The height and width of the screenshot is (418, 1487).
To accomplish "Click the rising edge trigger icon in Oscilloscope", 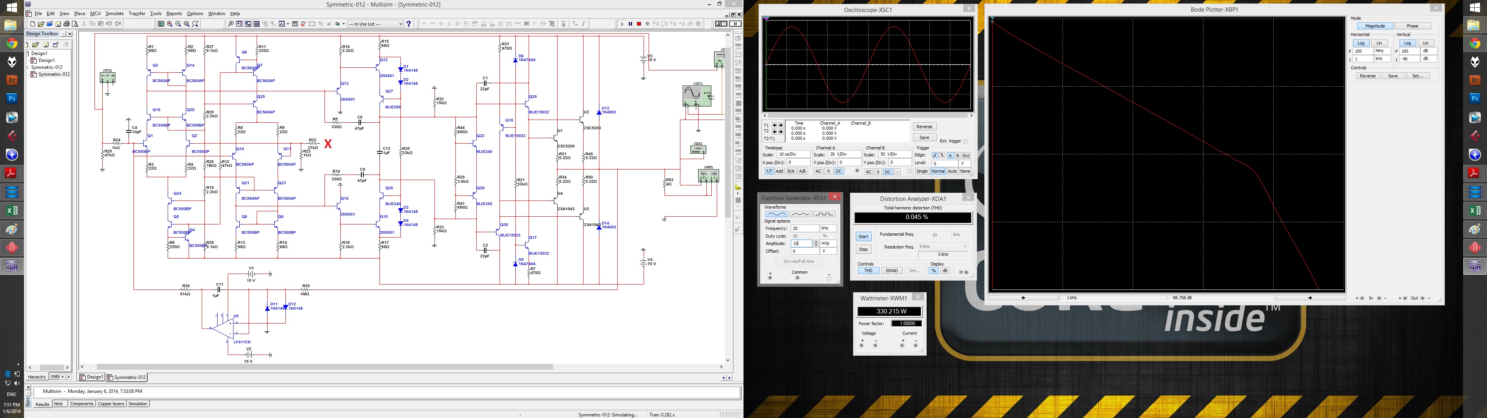I will [x=935, y=155].
